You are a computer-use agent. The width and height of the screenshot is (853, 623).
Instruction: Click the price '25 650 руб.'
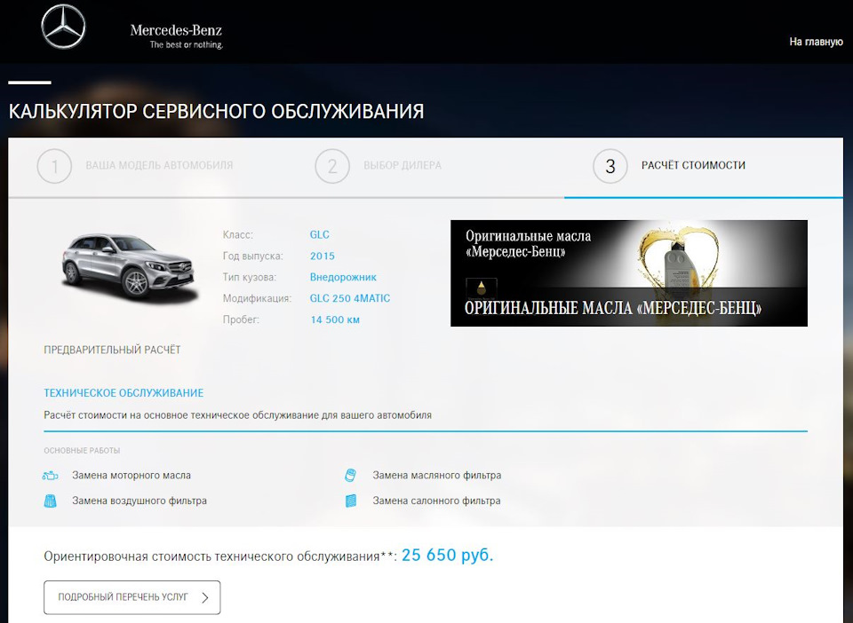coord(447,555)
